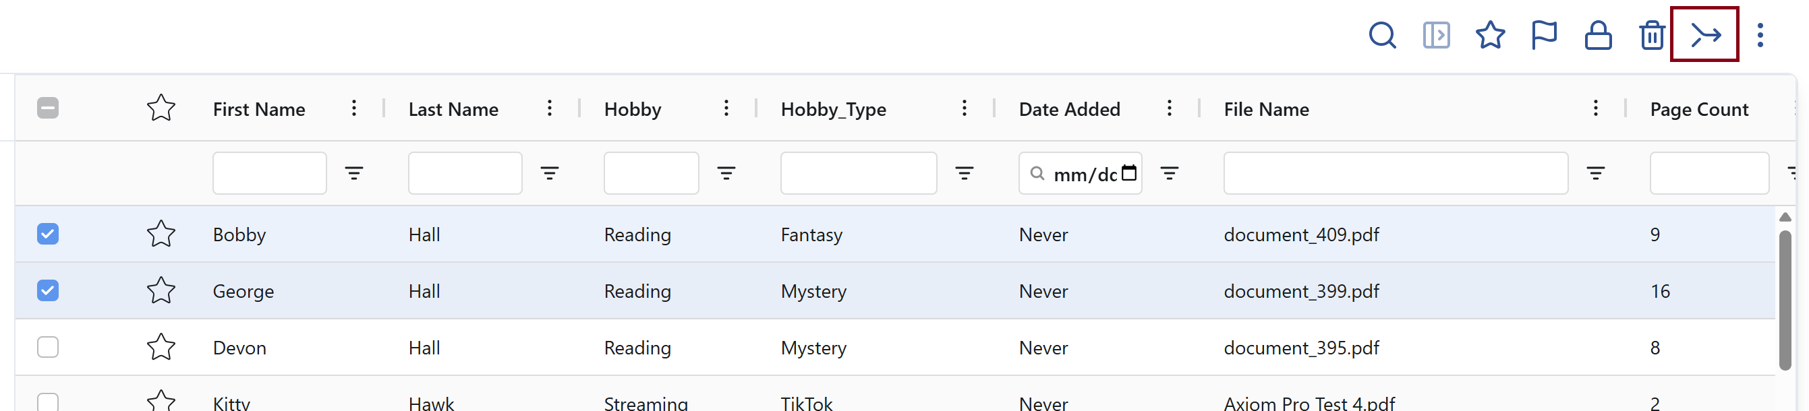Click the TikTok hobby type cell
This screenshot has height=411, width=1809.
[x=806, y=404]
